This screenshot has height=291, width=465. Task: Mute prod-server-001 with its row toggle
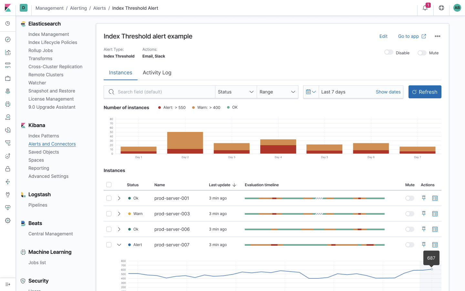[x=410, y=198]
